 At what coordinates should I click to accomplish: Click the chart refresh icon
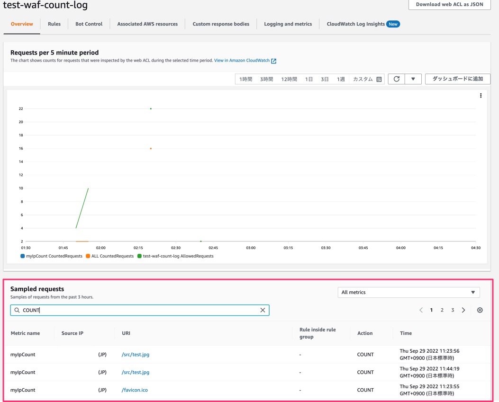(396, 79)
